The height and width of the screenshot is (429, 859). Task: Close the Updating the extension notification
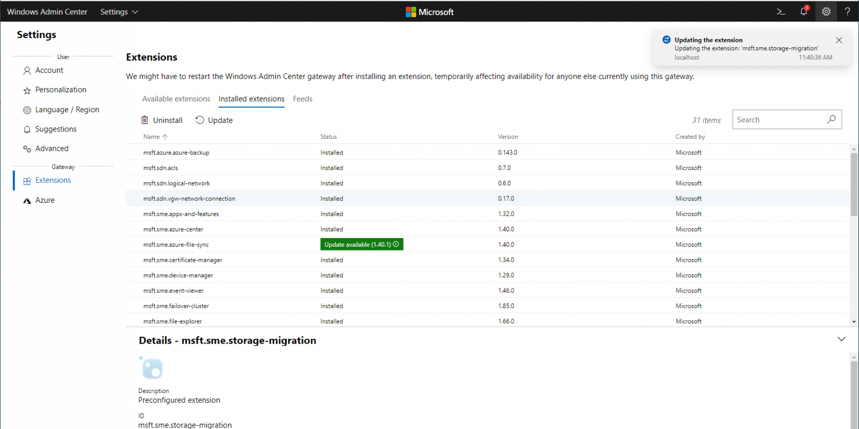click(x=839, y=40)
